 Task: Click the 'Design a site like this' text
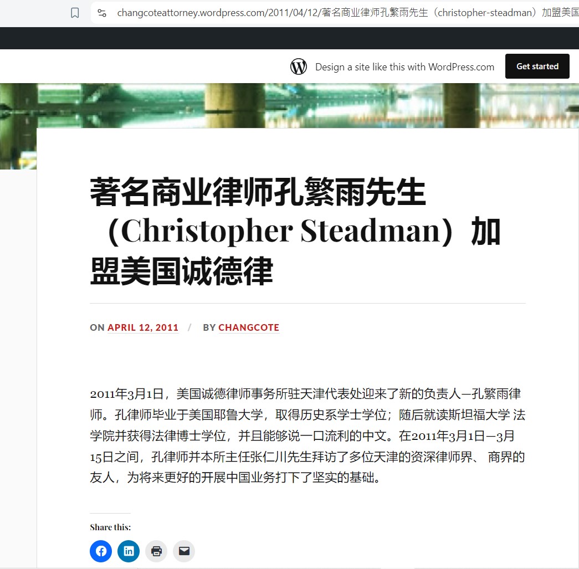point(404,67)
